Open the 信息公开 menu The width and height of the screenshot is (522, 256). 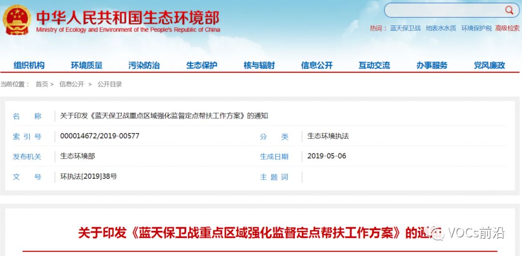click(317, 66)
